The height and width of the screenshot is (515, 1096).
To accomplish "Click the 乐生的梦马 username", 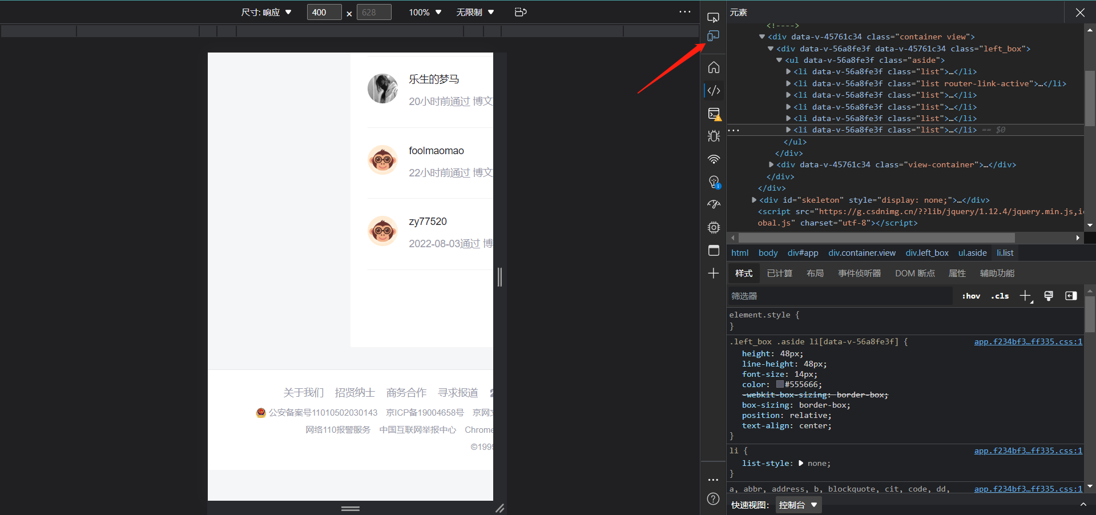I will (x=434, y=79).
